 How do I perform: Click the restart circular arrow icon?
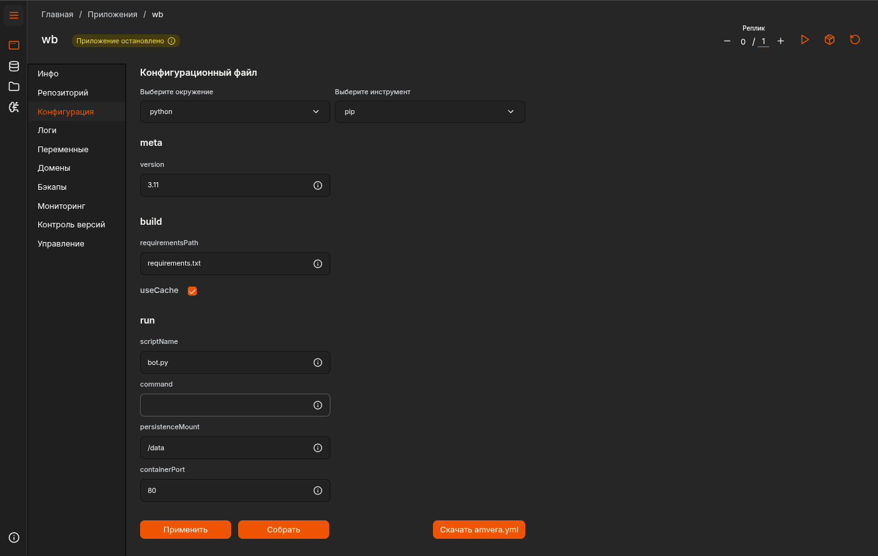[855, 40]
